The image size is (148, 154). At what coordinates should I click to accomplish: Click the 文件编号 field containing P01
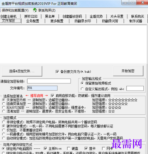coord(42,88)
